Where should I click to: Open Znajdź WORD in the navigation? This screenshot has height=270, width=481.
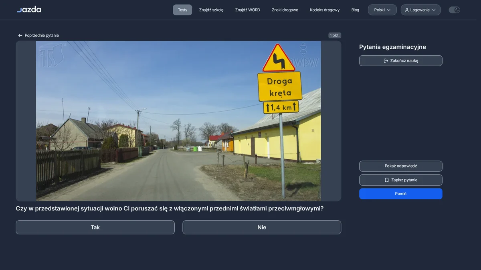coord(248,10)
